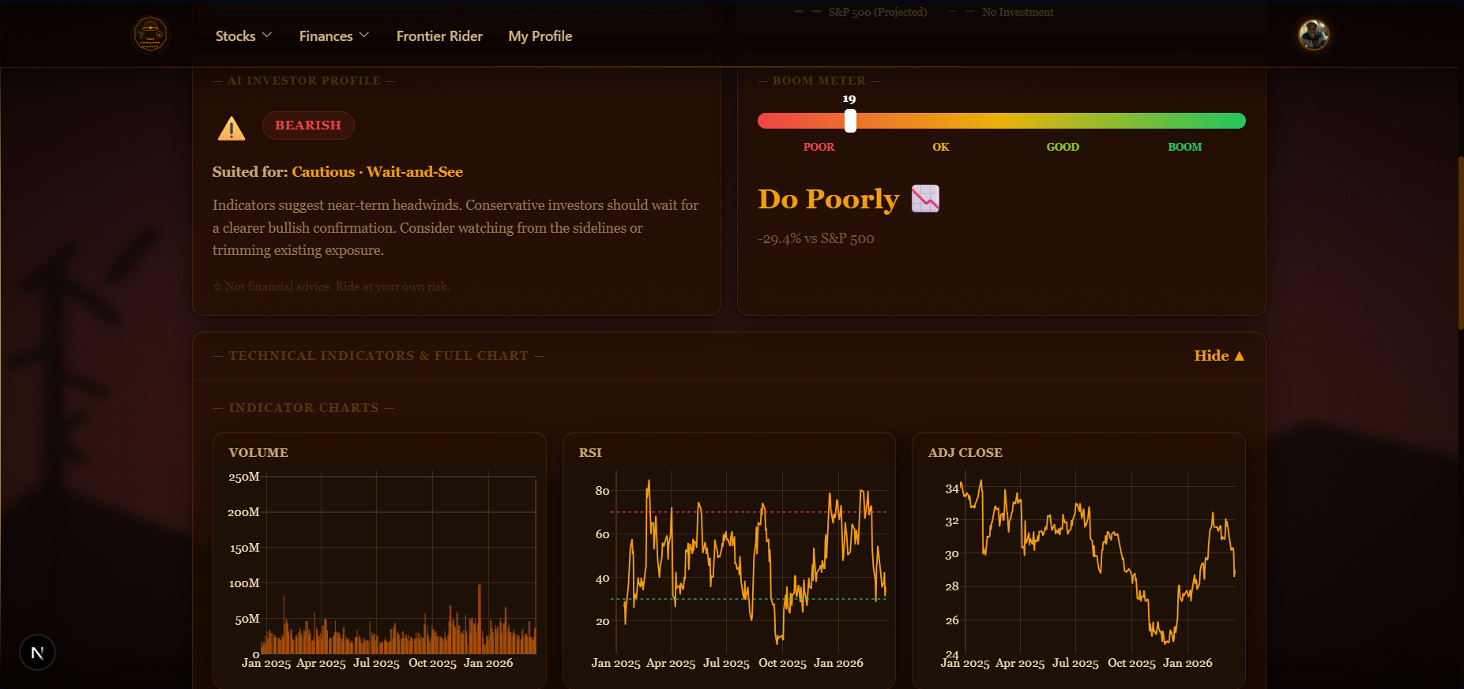1464x689 pixels.
Task: Click the page vertical scrollbar
Action: click(x=1460, y=243)
